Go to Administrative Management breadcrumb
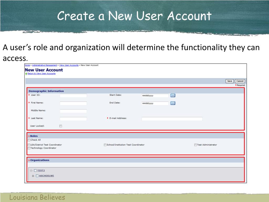Viewport: 269px width, 202px height. point(44,65)
